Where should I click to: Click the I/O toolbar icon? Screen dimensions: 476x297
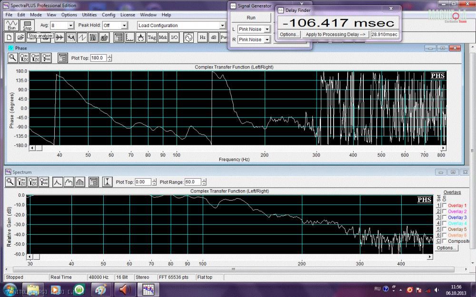click(174, 38)
